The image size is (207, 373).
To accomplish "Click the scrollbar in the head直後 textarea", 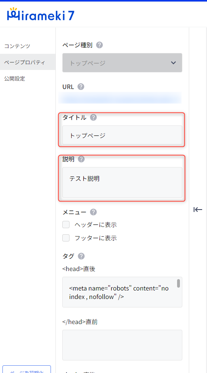I will click(178, 283).
